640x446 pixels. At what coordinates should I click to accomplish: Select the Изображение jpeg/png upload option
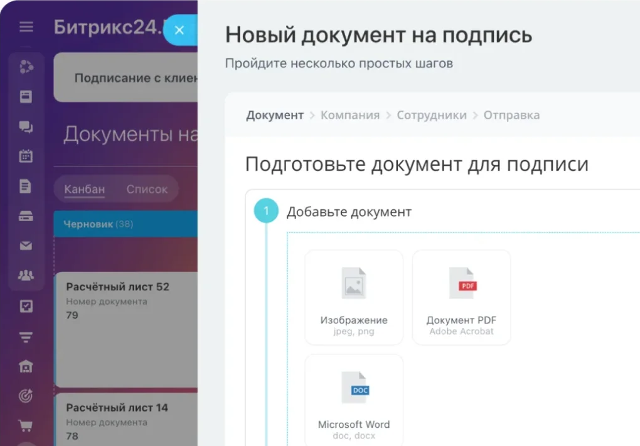click(x=353, y=297)
